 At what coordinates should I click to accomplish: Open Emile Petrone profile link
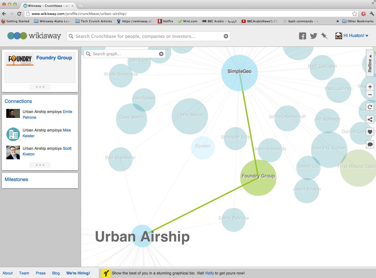47,115
